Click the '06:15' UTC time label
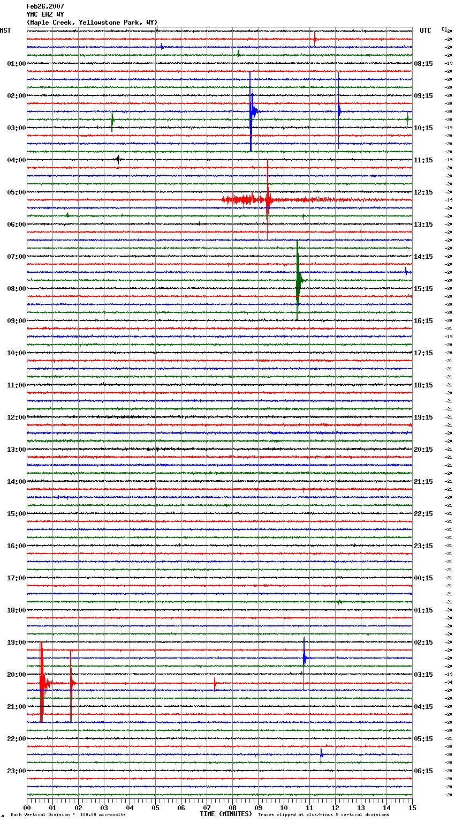The height and width of the screenshot is (822, 455). [x=423, y=771]
